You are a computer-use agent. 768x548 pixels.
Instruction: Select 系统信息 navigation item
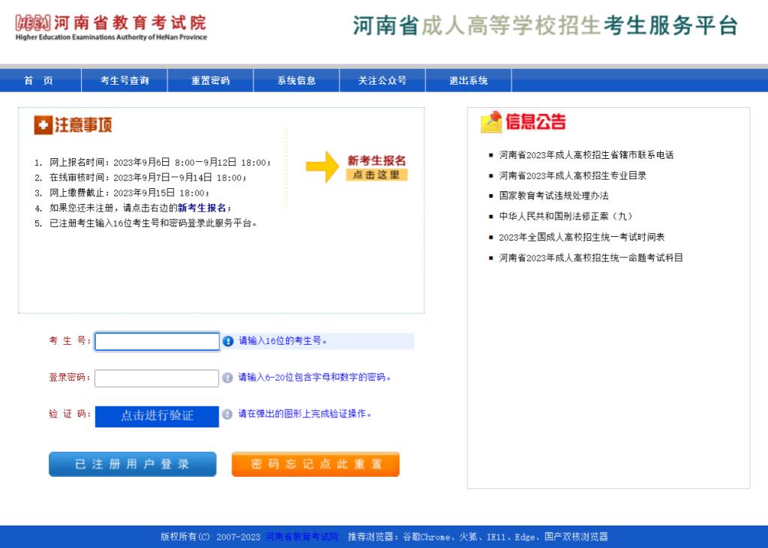(296, 81)
